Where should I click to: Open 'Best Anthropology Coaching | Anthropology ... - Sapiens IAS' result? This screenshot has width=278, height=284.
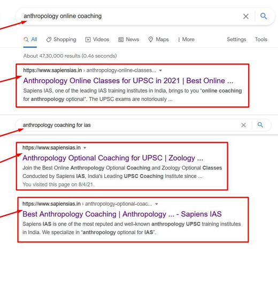122,214
